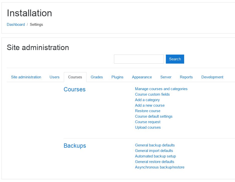Click the blue Search button
235x182 pixels.
tap(175, 59)
